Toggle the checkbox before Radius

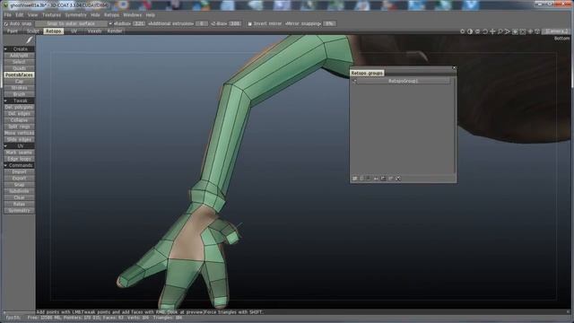(110, 24)
